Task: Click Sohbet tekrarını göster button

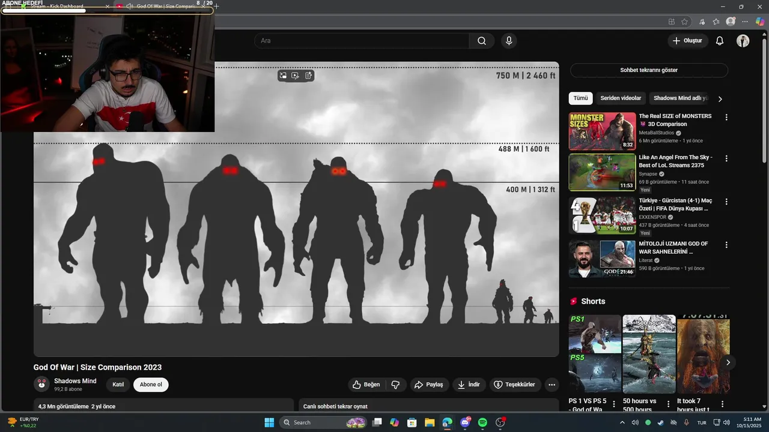Action: [x=649, y=70]
